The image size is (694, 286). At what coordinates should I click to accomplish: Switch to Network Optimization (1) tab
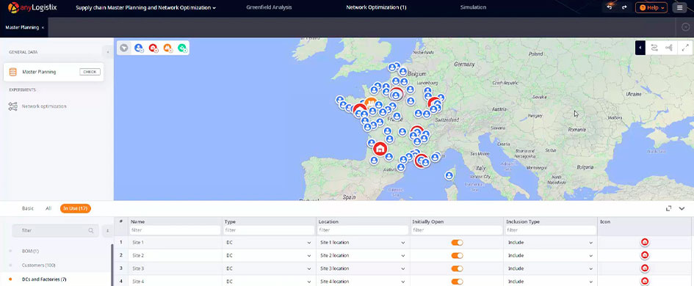pos(376,7)
